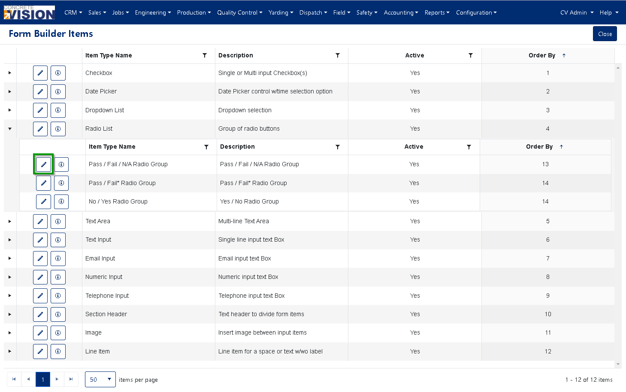Open info for Pass / Fail* Radio Group

(x=61, y=183)
